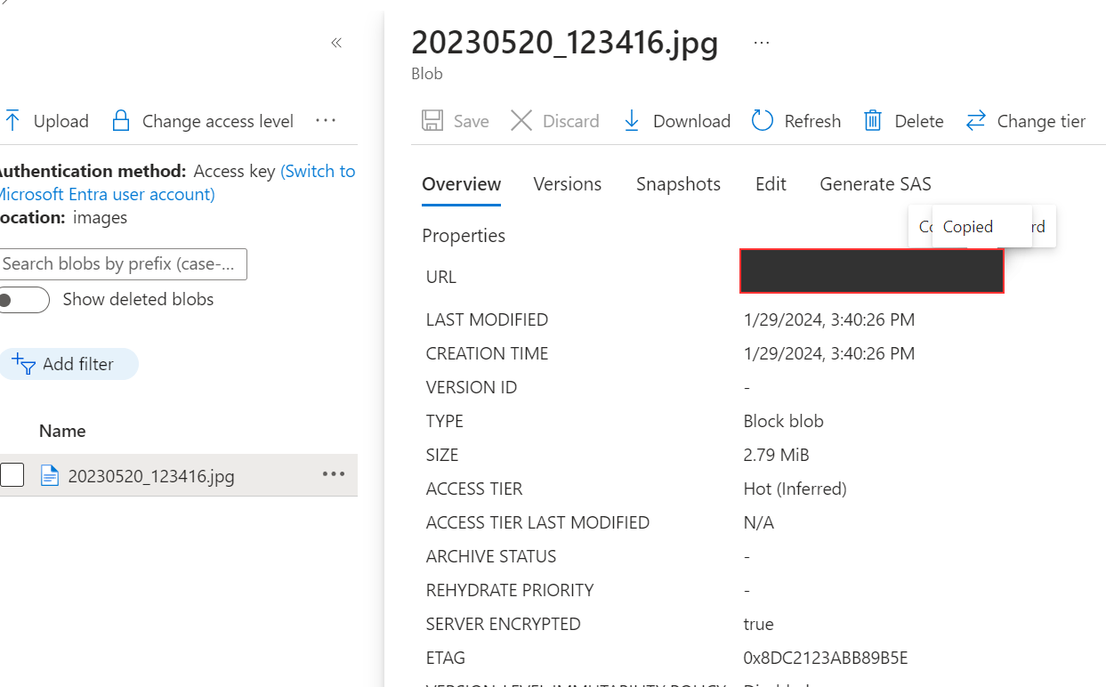Open more options ellipsis beside blob title
Screen dimensions: 1106x687
pyautogui.click(x=762, y=42)
